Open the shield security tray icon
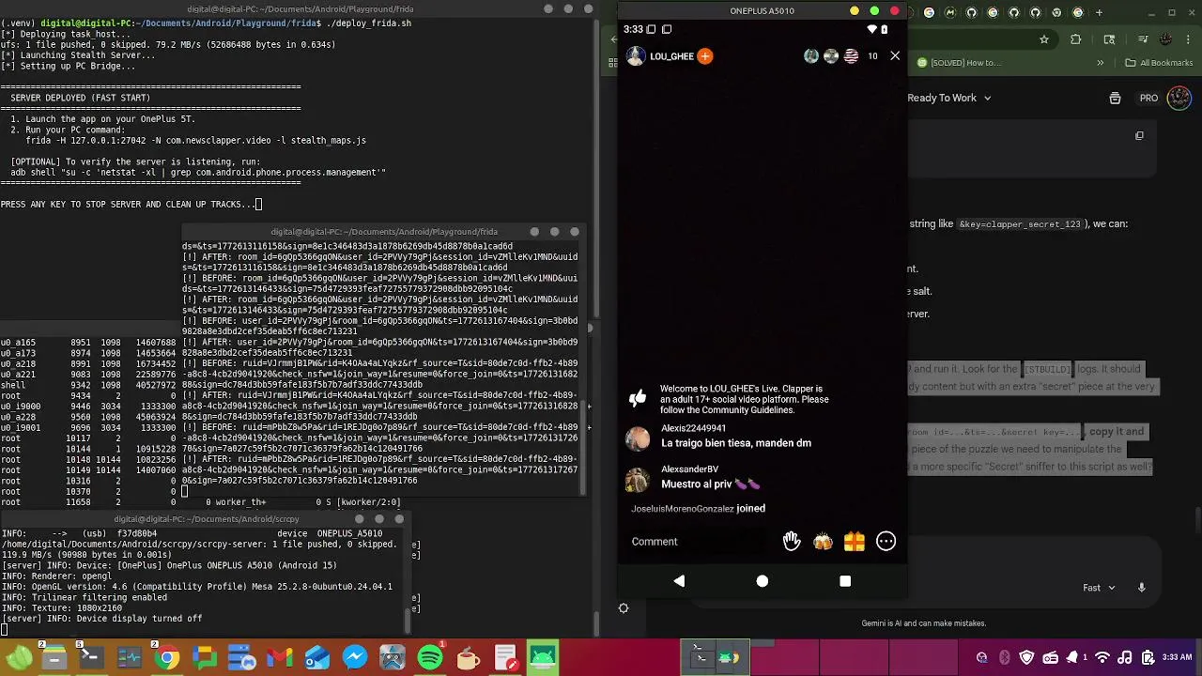The image size is (1202, 676). [x=1026, y=658]
